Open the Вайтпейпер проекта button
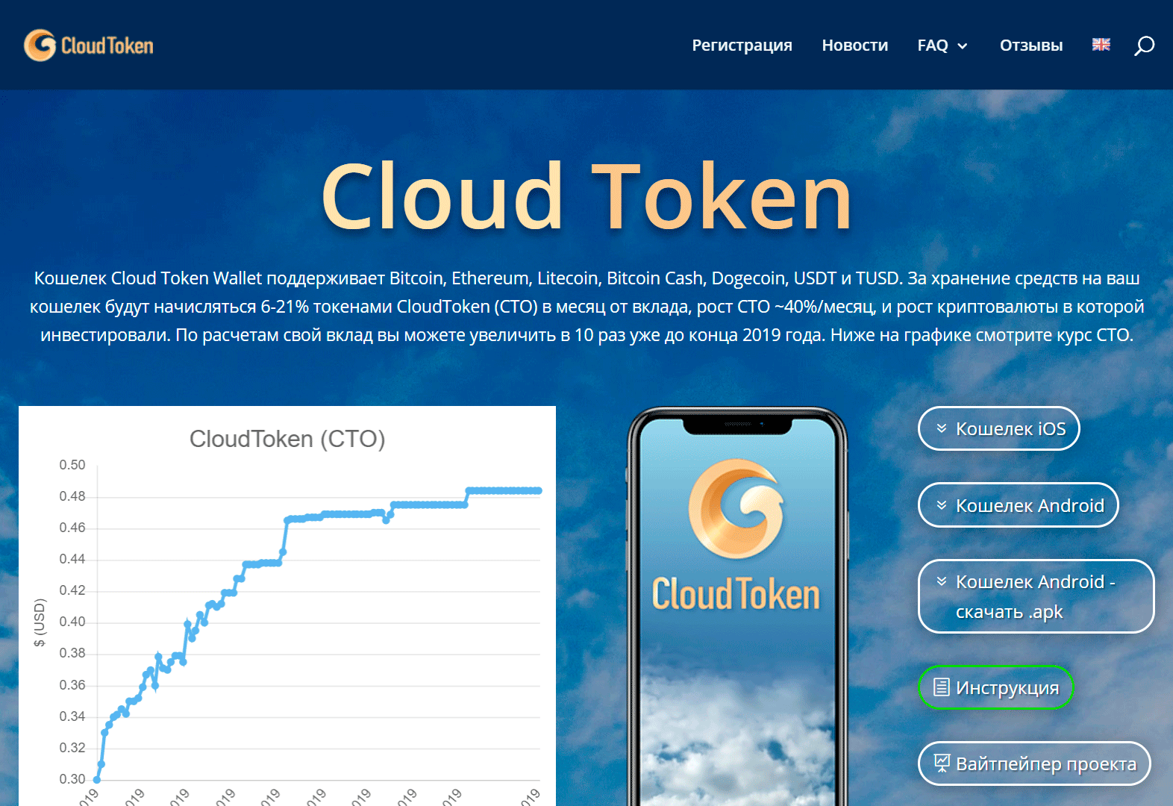The height and width of the screenshot is (806, 1173). coord(1034,763)
